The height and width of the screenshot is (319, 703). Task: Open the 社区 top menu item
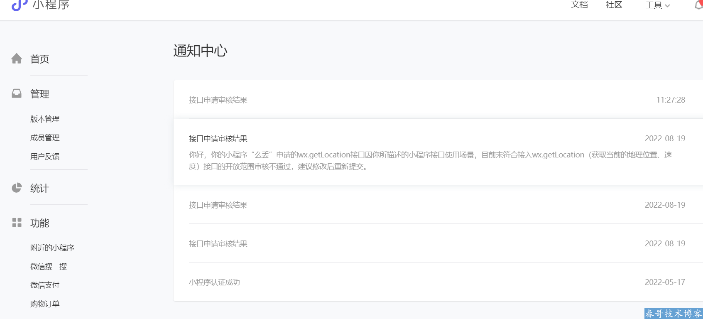614,5
